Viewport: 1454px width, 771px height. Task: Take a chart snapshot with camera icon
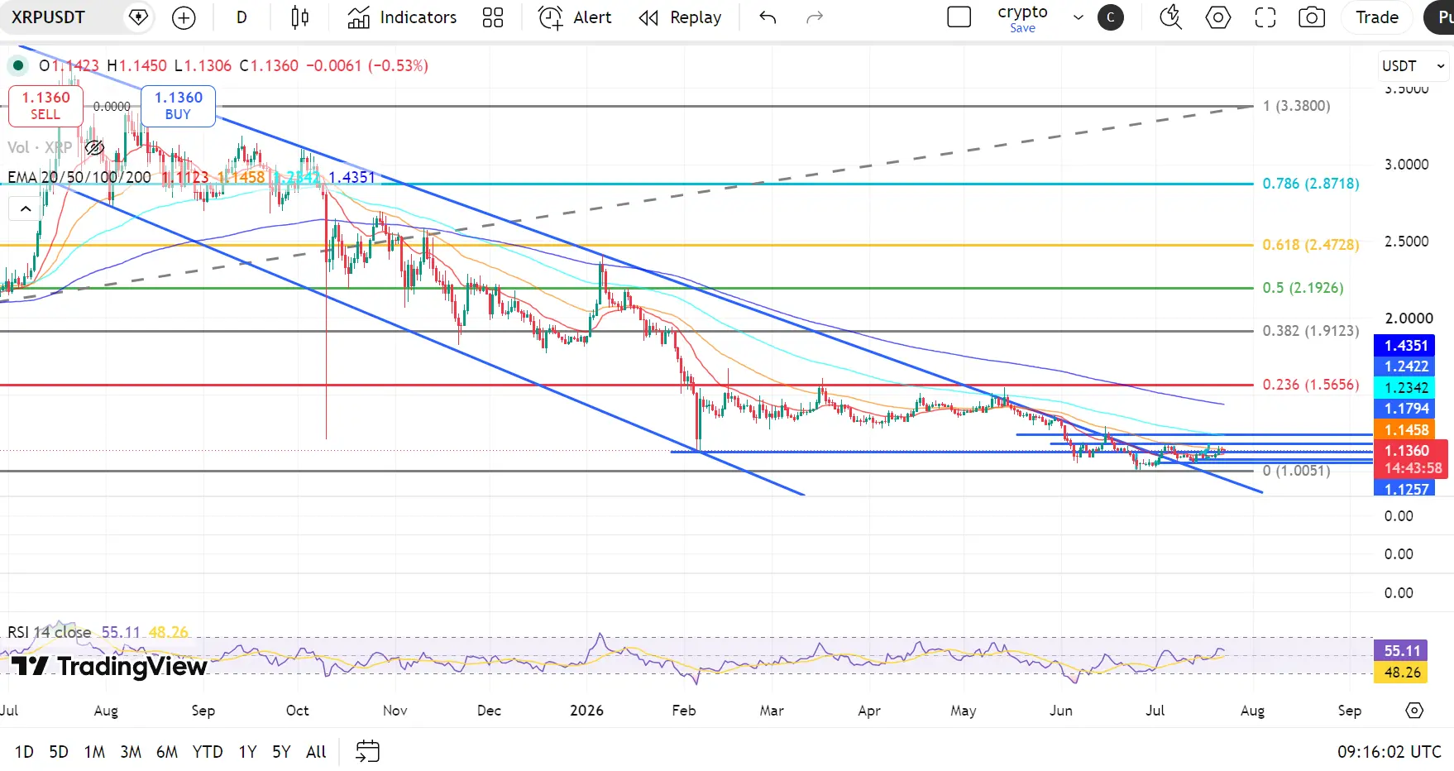[x=1312, y=17]
